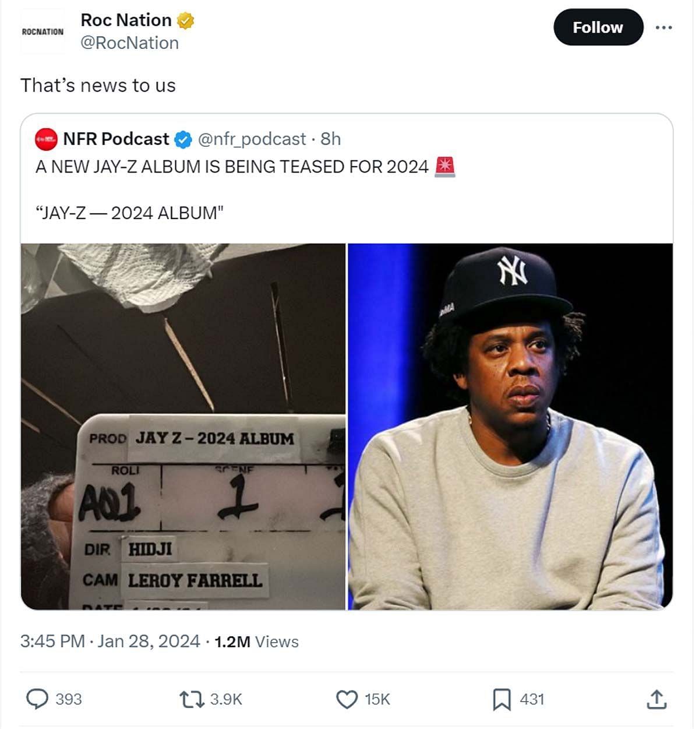Viewport: 699px width, 729px height.
Task: Open the share post icon
Action: (x=656, y=699)
